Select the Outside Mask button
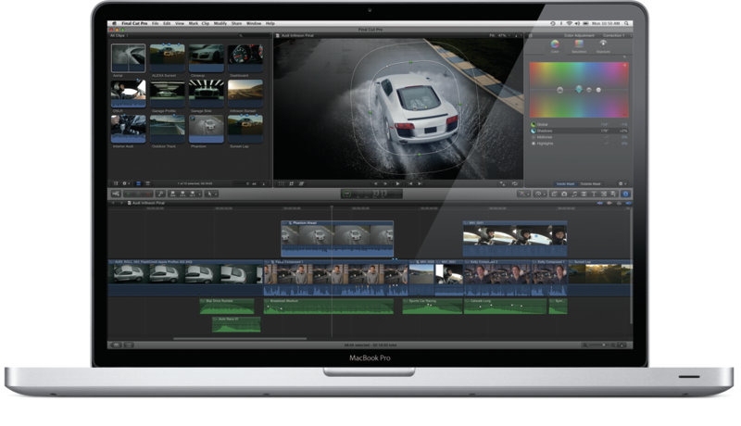Screen dimensions: 741x426 [590, 183]
